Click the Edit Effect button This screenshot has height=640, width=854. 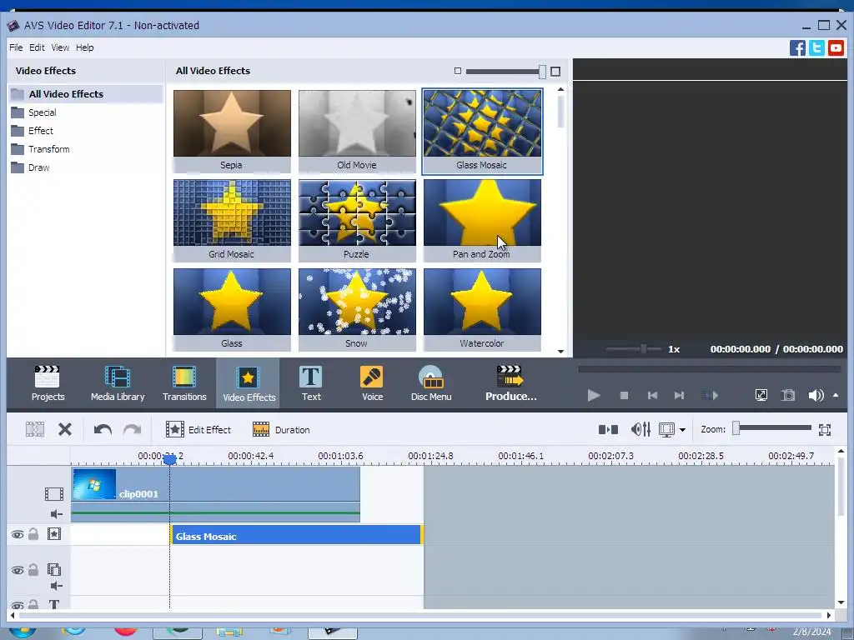(x=198, y=429)
